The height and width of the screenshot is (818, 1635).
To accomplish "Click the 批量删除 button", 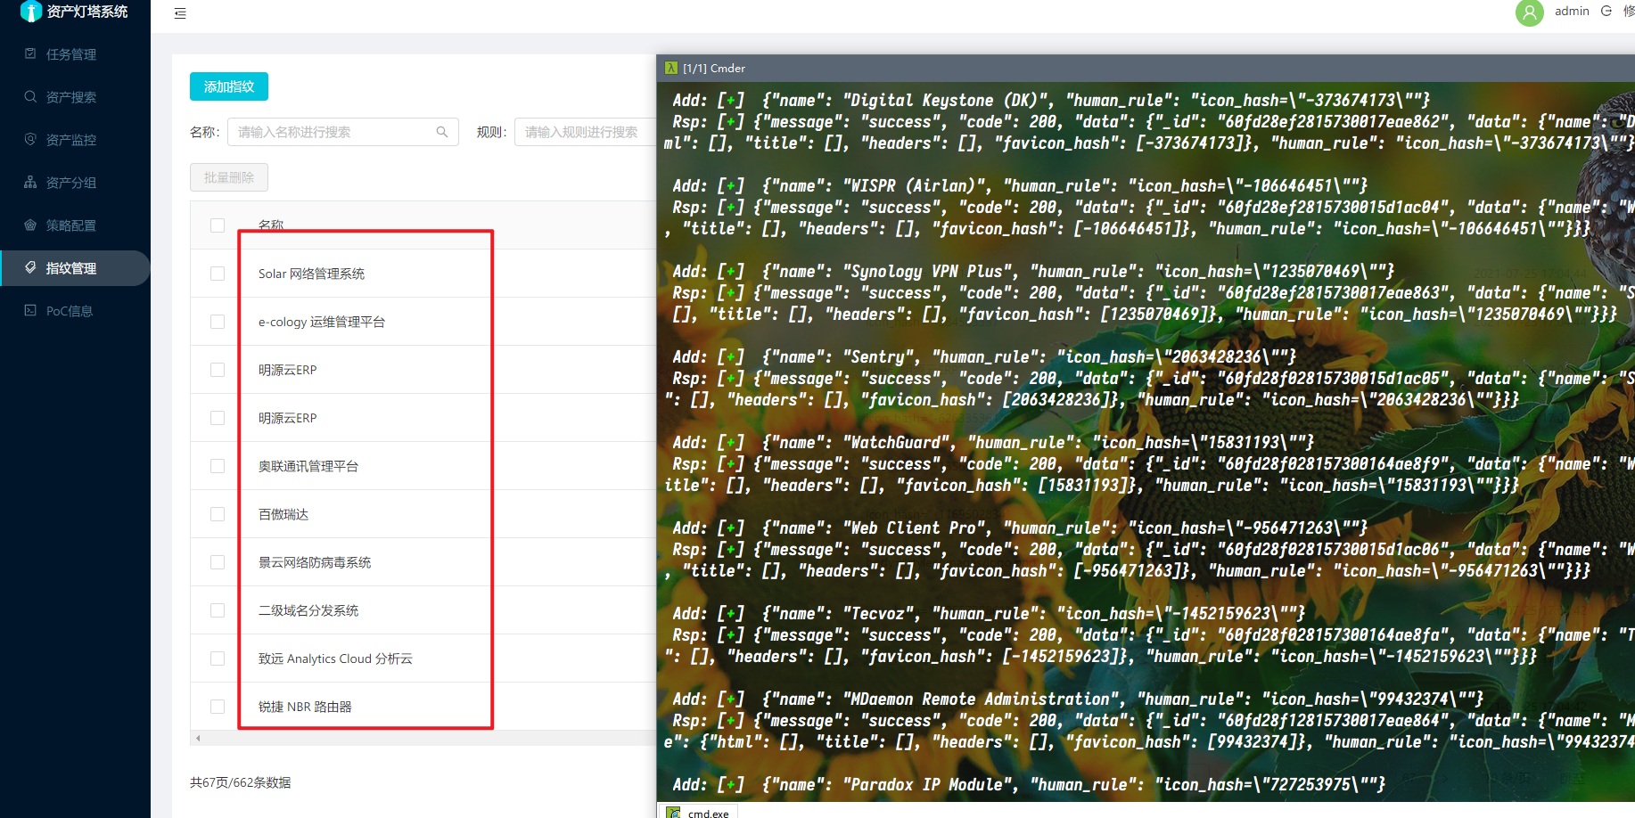I will pos(229,177).
